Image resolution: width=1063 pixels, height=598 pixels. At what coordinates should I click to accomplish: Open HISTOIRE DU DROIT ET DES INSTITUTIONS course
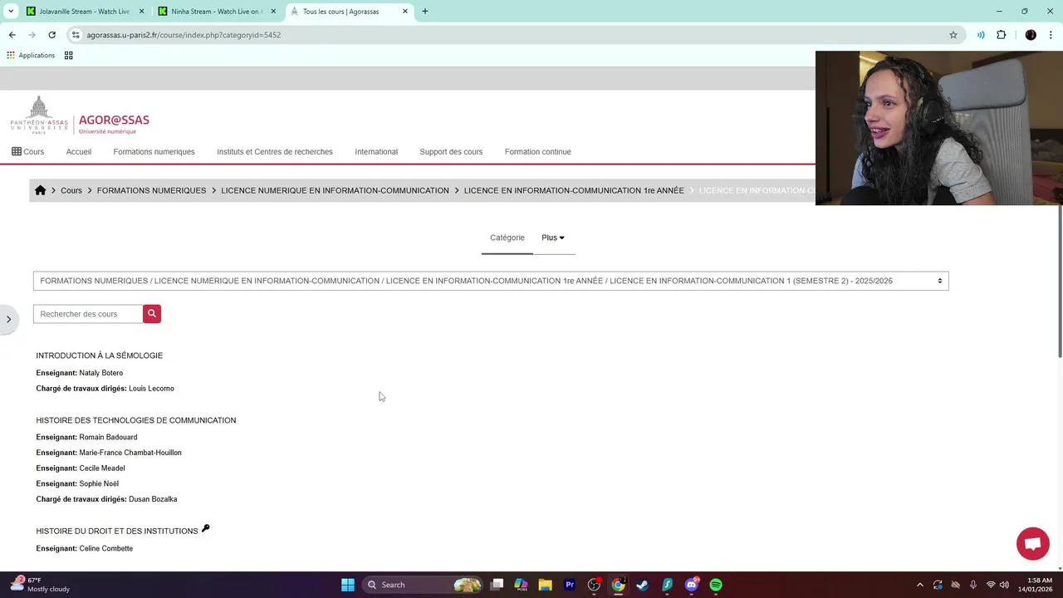pos(117,531)
